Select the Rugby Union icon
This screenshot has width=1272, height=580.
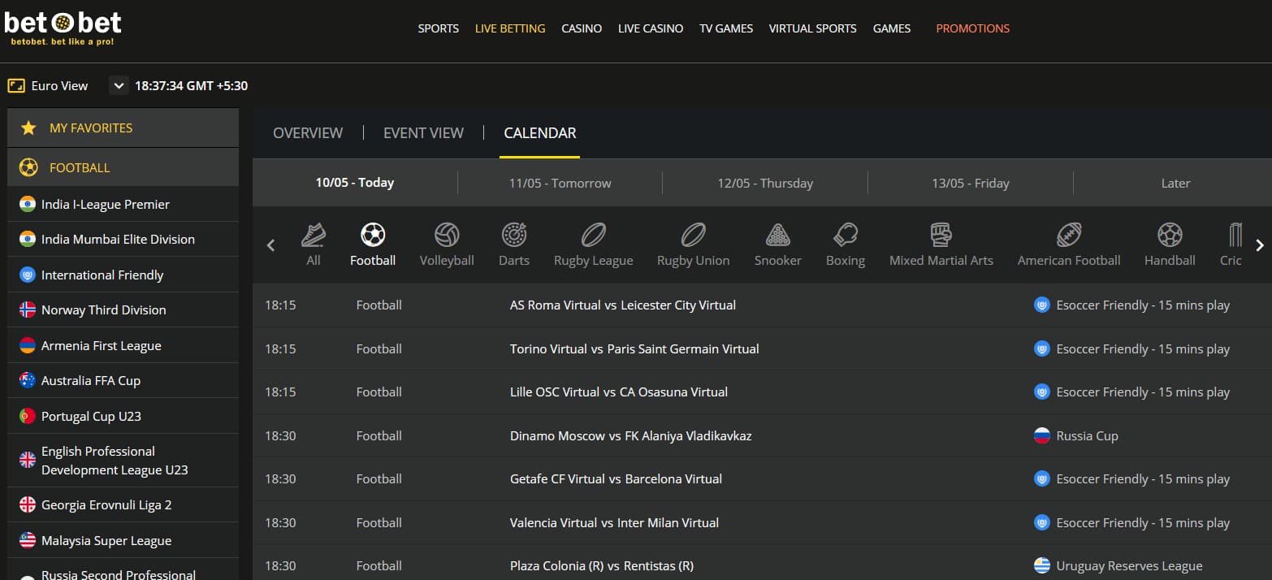(693, 236)
